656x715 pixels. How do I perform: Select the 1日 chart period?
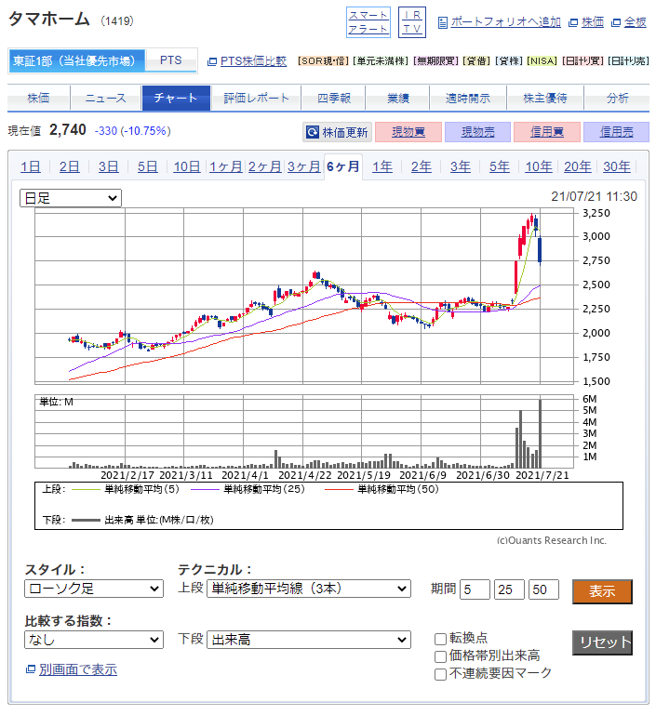[30, 166]
